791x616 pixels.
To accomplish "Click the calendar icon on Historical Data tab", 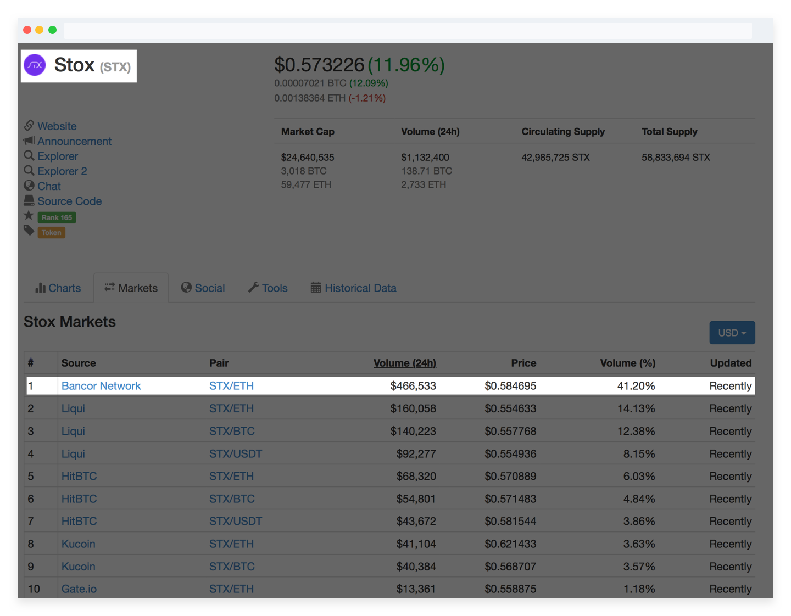I will click(316, 288).
